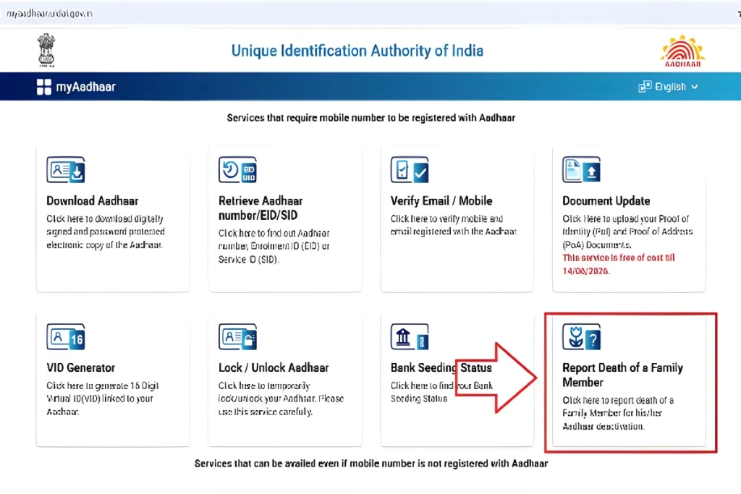
Task: Open Lock / Unlock Aadhaar title
Action: pos(274,367)
